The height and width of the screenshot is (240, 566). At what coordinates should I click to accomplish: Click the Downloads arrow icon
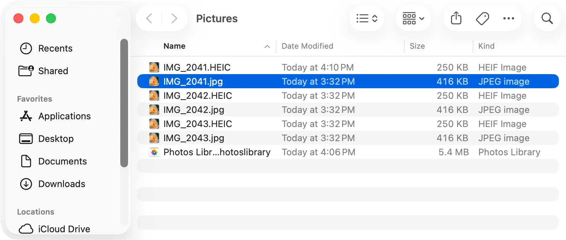click(26, 184)
